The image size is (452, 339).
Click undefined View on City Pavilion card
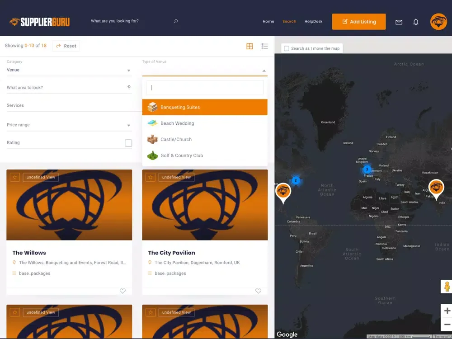click(176, 177)
